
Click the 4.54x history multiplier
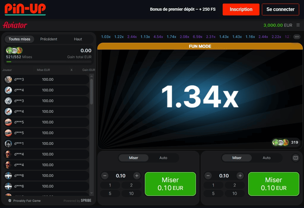pyautogui.click(x=158, y=36)
